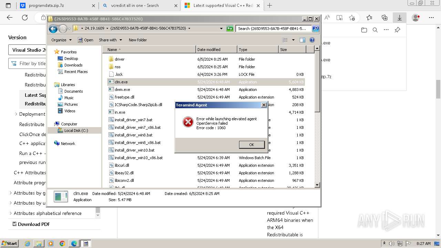This screenshot has width=441, height=248.
Task: Open the Share with dropdown
Action: pos(110,40)
